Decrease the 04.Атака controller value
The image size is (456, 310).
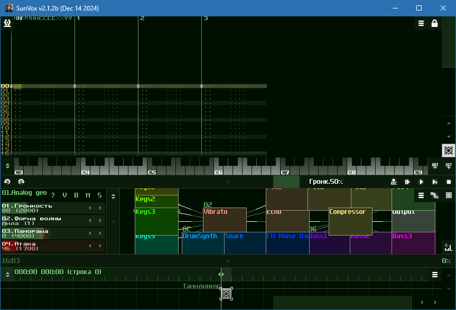(x=90, y=246)
